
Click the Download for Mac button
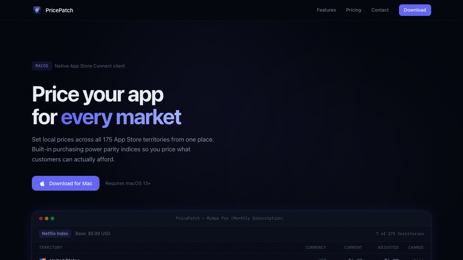tap(65, 183)
